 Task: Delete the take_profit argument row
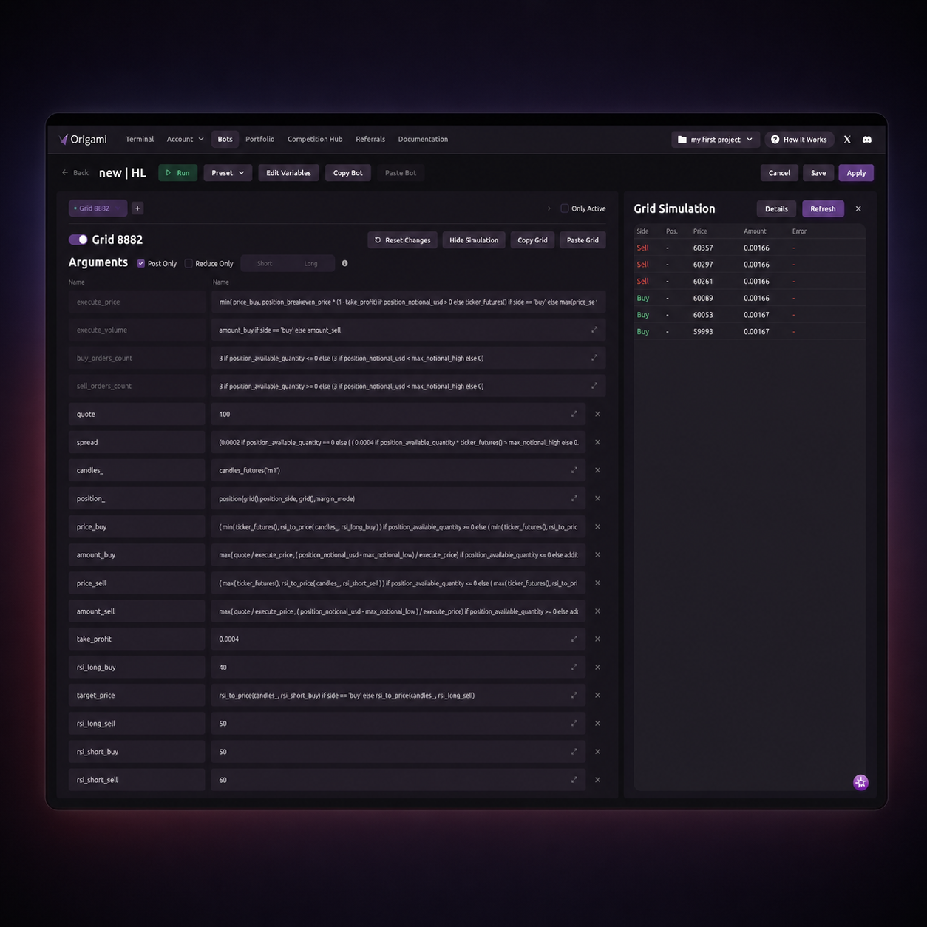597,639
